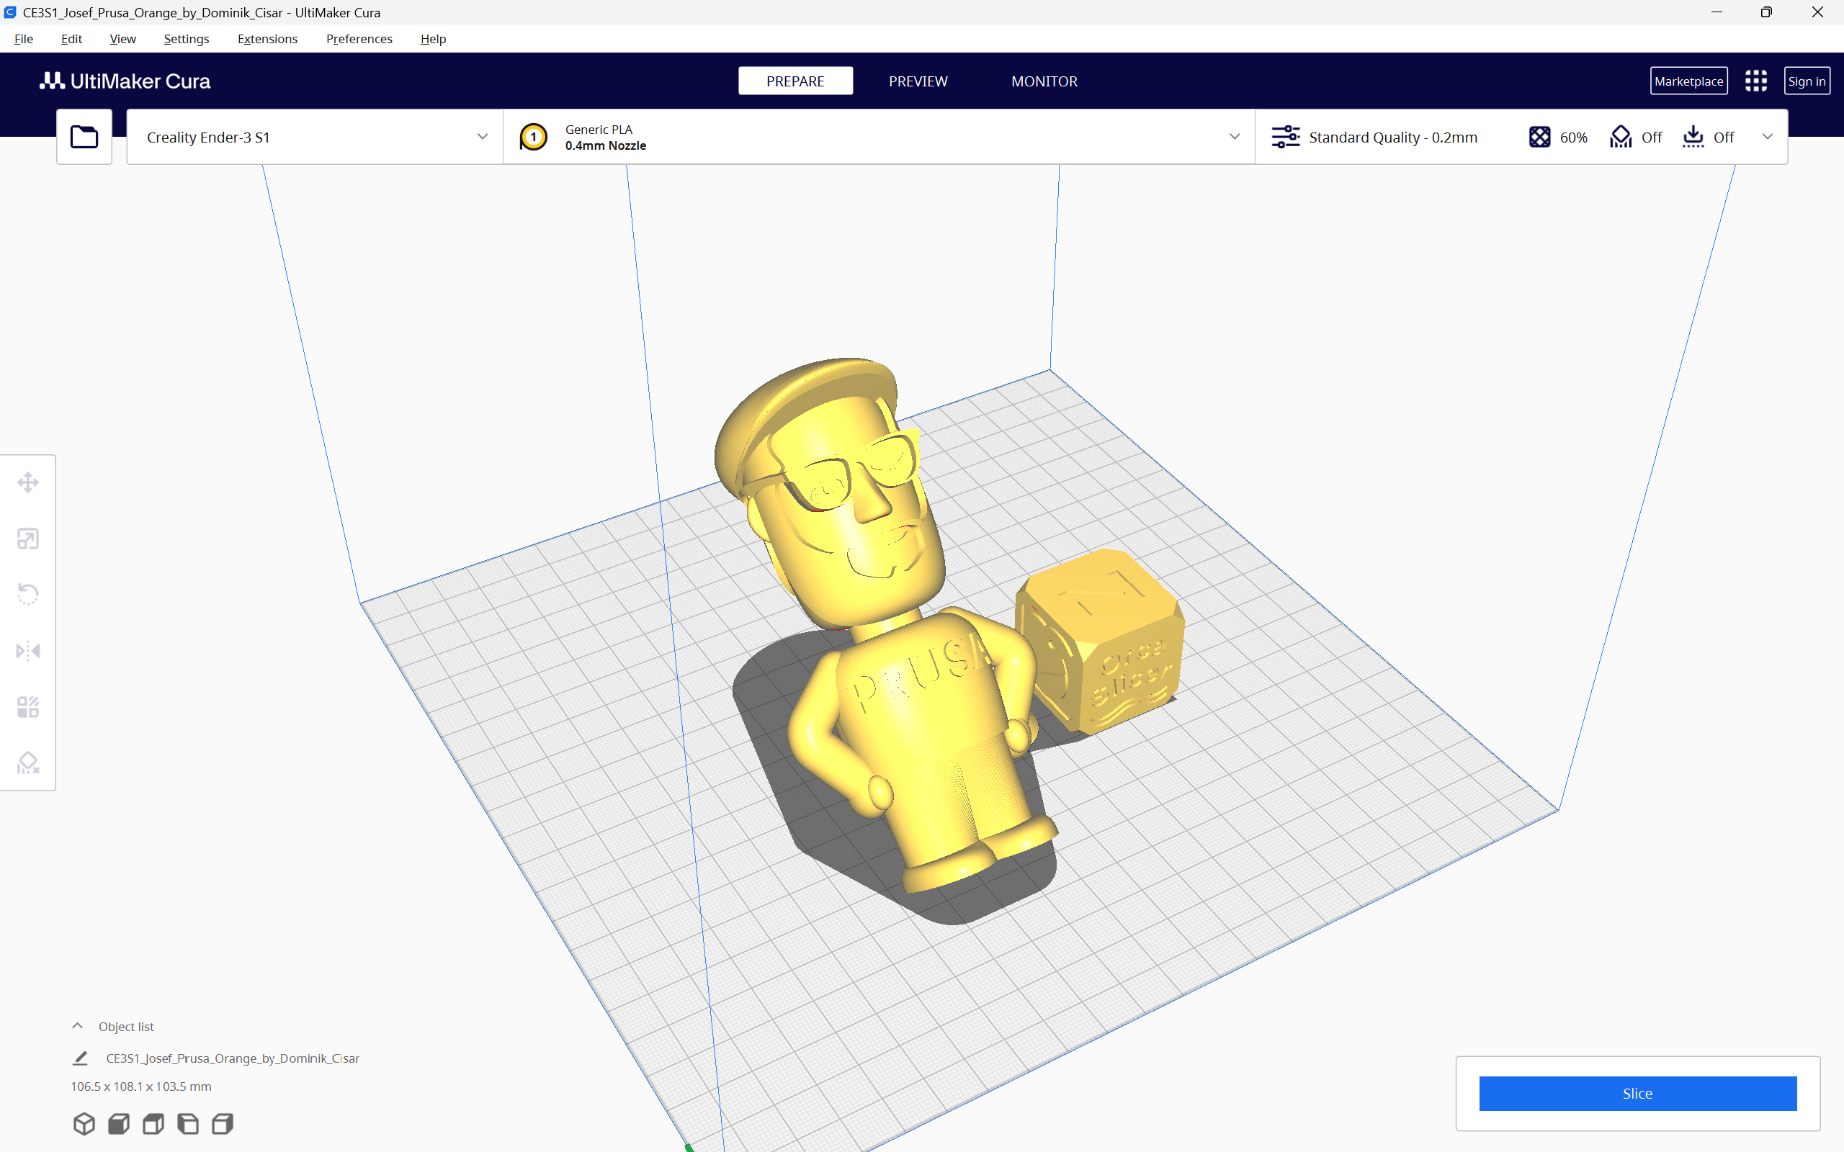Click the Sign in button
This screenshot has height=1152, width=1844.
pos(1807,81)
